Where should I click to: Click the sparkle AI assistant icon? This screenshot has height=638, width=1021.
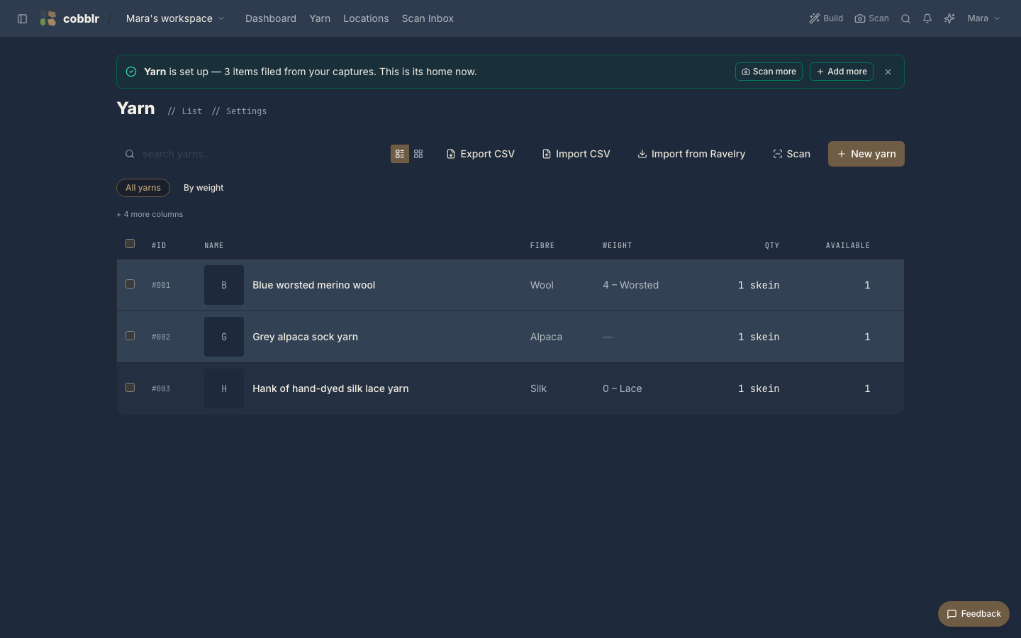pos(949,18)
